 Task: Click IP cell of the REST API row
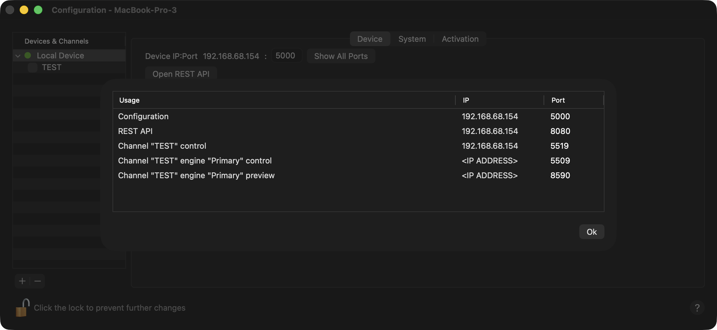coord(490,131)
